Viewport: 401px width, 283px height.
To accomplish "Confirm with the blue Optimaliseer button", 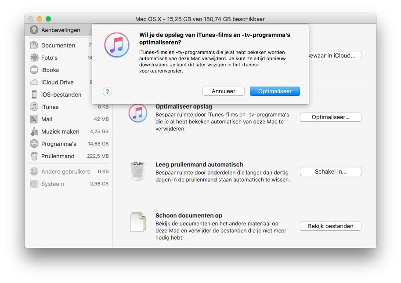I will [275, 91].
